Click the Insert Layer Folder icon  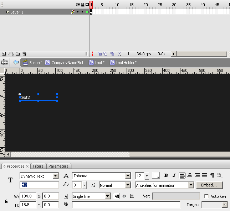[x=17, y=54]
